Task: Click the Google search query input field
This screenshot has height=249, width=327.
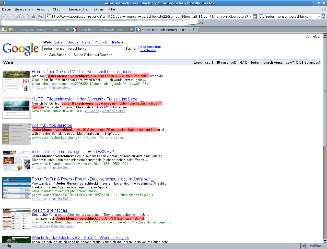Action: [x=82, y=48]
